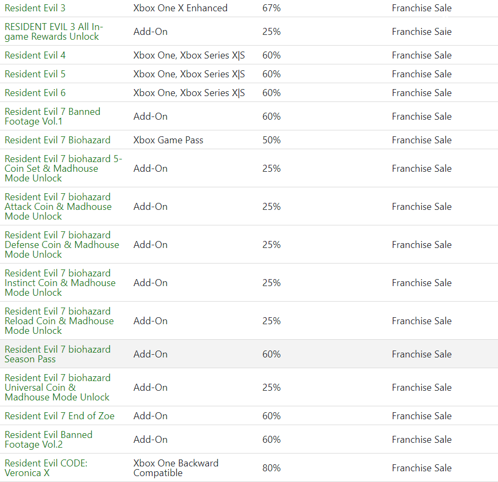Open Instinct Coin & Madhouse Mode Unlock link
This screenshot has height=482, width=498.
pos(60,282)
